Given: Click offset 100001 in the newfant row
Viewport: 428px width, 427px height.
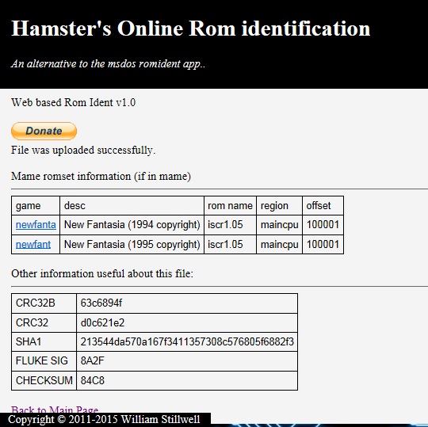Looking at the screenshot, I should [x=323, y=244].
